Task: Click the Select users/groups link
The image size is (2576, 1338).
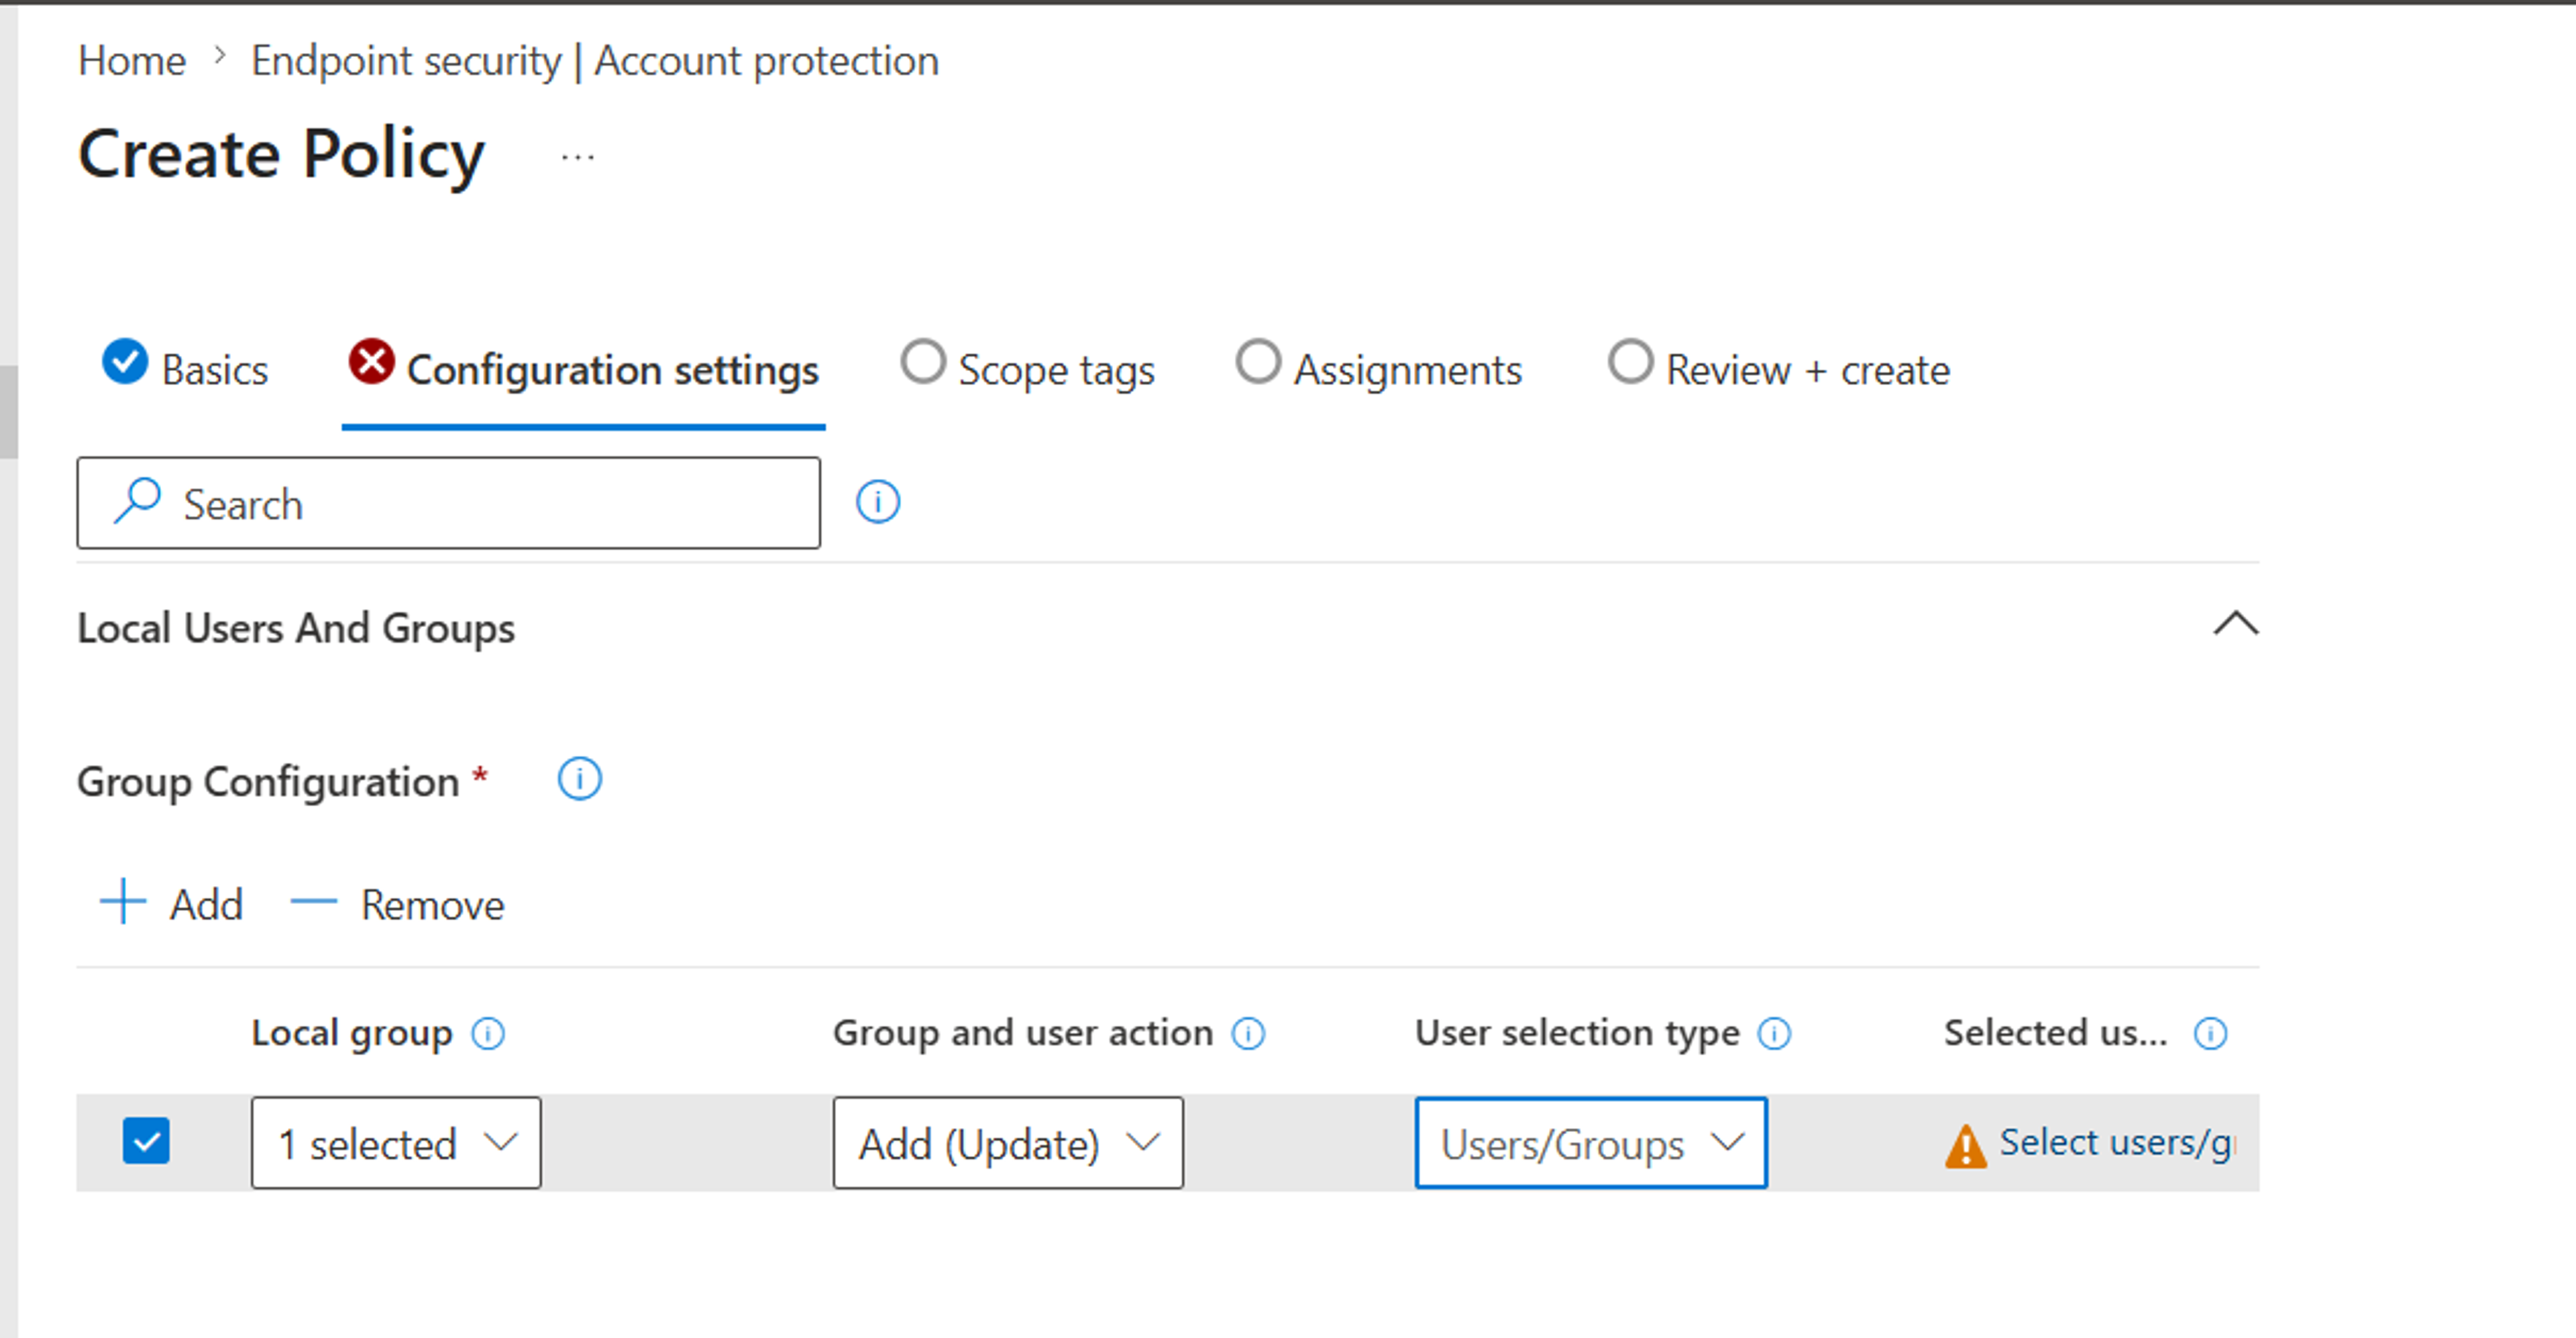Action: (2117, 1142)
